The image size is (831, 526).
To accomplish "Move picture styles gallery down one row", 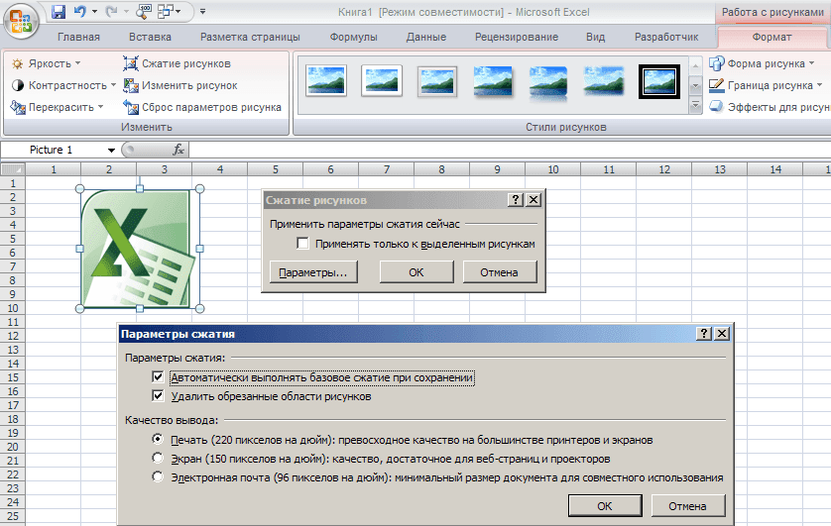I will [x=695, y=86].
